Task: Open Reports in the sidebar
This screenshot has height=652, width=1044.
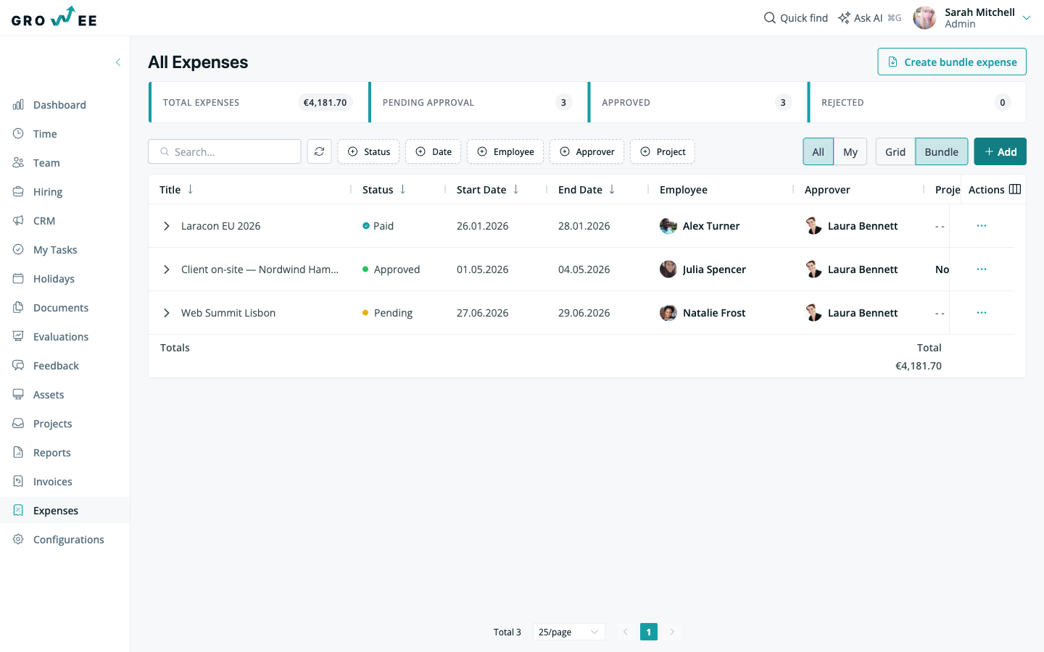Action: click(52, 452)
